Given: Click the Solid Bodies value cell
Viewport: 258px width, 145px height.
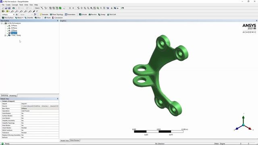Looking at the screenshot, I should (x=40, y=114).
